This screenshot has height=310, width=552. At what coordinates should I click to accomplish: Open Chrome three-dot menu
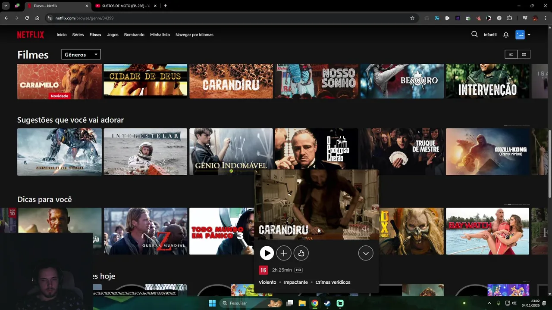pyautogui.click(x=545, y=18)
